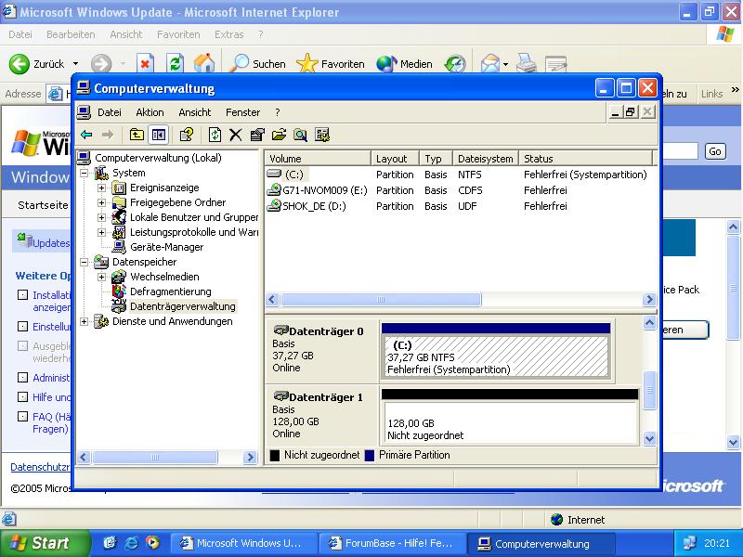Open the Zurück dropdown arrow in IE
Viewport: 743px width, 557px height.
click(x=75, y=63)
